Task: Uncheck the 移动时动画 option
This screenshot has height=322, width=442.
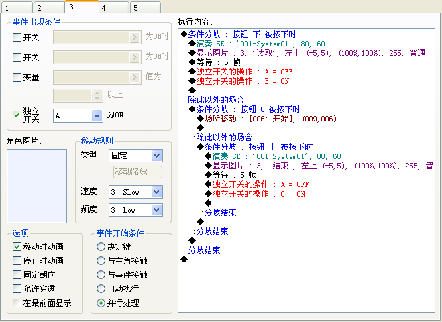Action: (x=17, y=246)
